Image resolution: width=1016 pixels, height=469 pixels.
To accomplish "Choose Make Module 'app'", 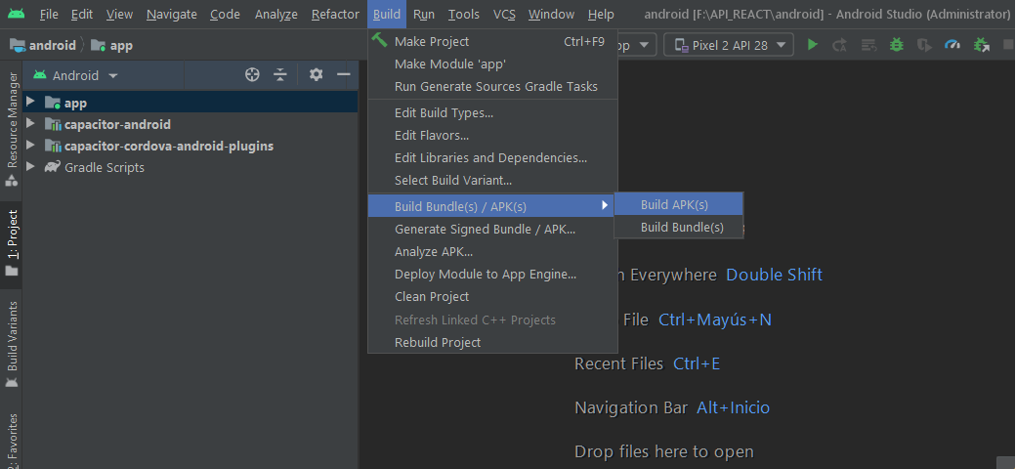I will point(492,64).
